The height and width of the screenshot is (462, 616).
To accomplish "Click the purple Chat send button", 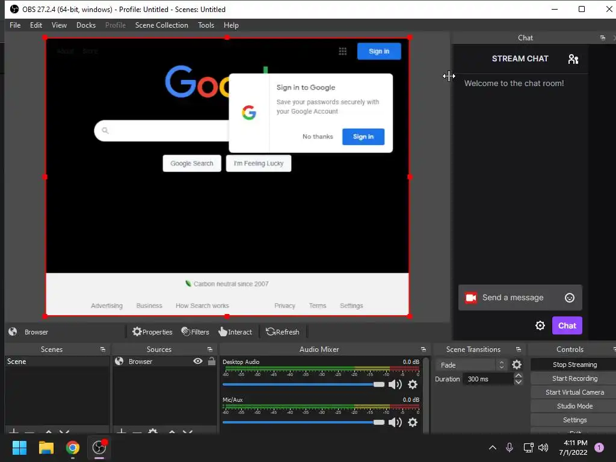I will pyautogui.click(x=567, y=325).
